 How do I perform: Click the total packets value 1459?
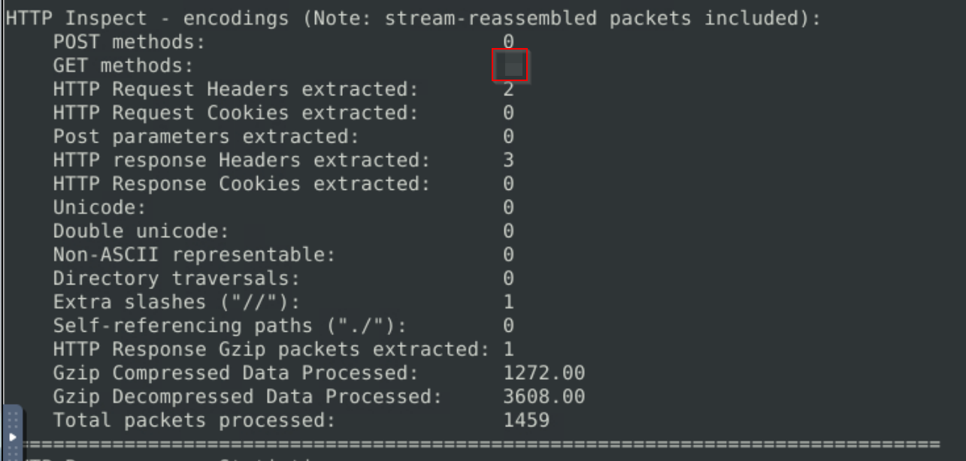(x=526, y=420)
